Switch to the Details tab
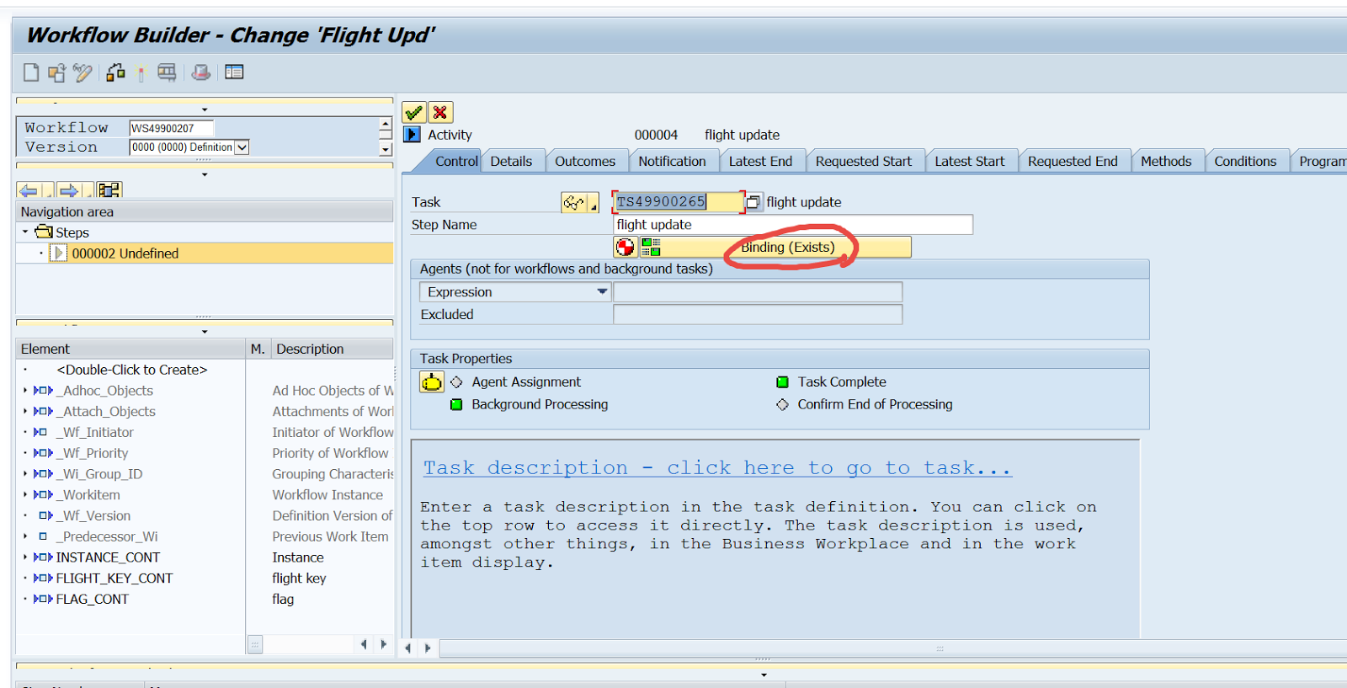Viewport: 1347px width, 688px height. (x=511, y=162)
